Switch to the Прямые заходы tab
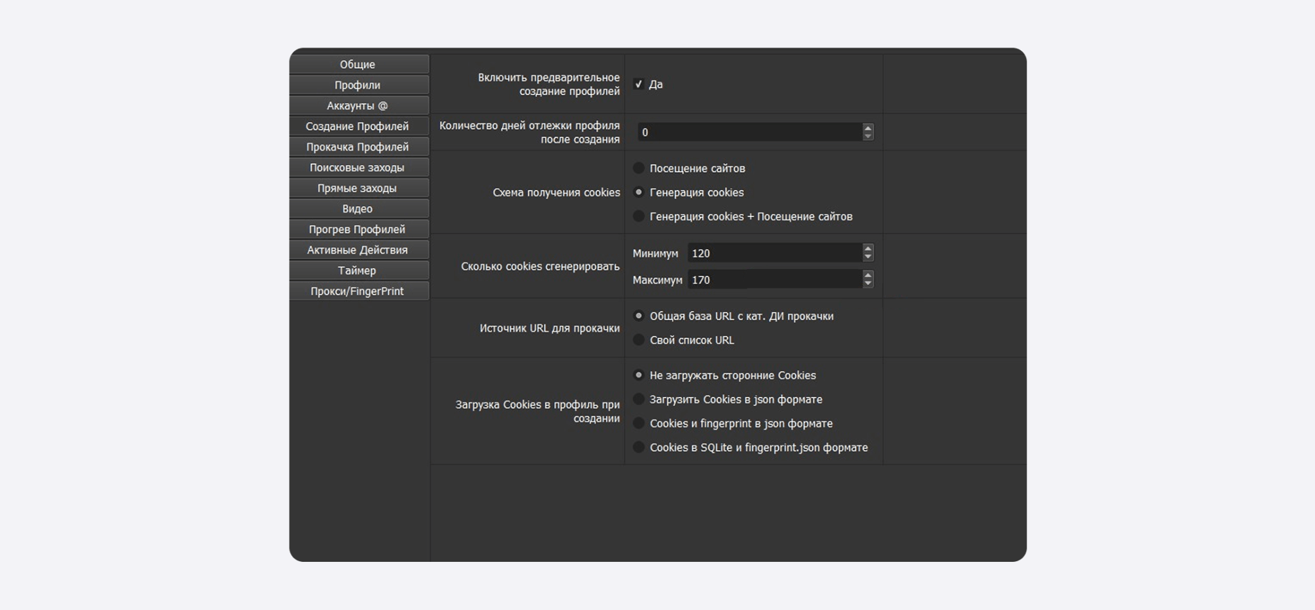 pos(358,187)
